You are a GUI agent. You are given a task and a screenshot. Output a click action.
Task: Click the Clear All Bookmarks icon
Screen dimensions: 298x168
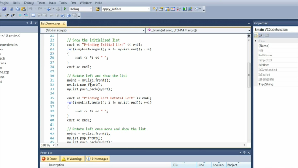(75, 15)
